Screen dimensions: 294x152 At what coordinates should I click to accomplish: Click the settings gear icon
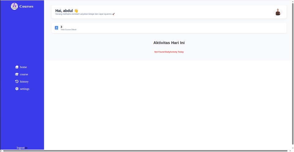coord(17,89)
